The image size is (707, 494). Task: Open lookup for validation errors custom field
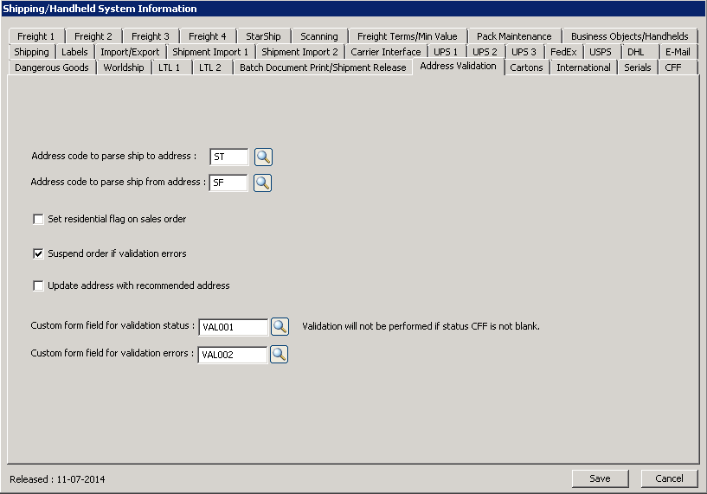[x=279, y=354]
